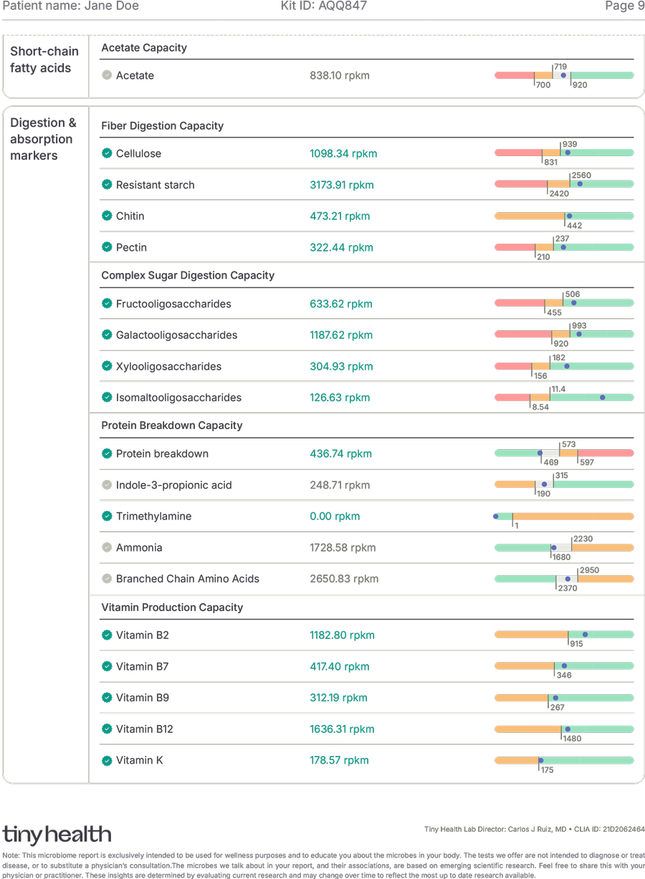Click the gray icon by Branched Chain Amino Acids
Screen dimensions: 645x879
tap(107, 579)
